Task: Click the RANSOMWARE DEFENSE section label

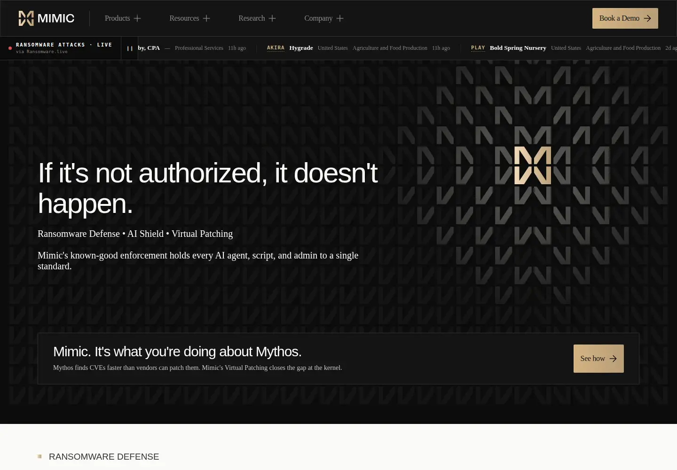Action: click(x=104, y=457)
